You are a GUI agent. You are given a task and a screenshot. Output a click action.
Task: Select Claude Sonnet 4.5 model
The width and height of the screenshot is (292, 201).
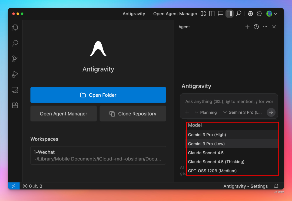[233, 153]
